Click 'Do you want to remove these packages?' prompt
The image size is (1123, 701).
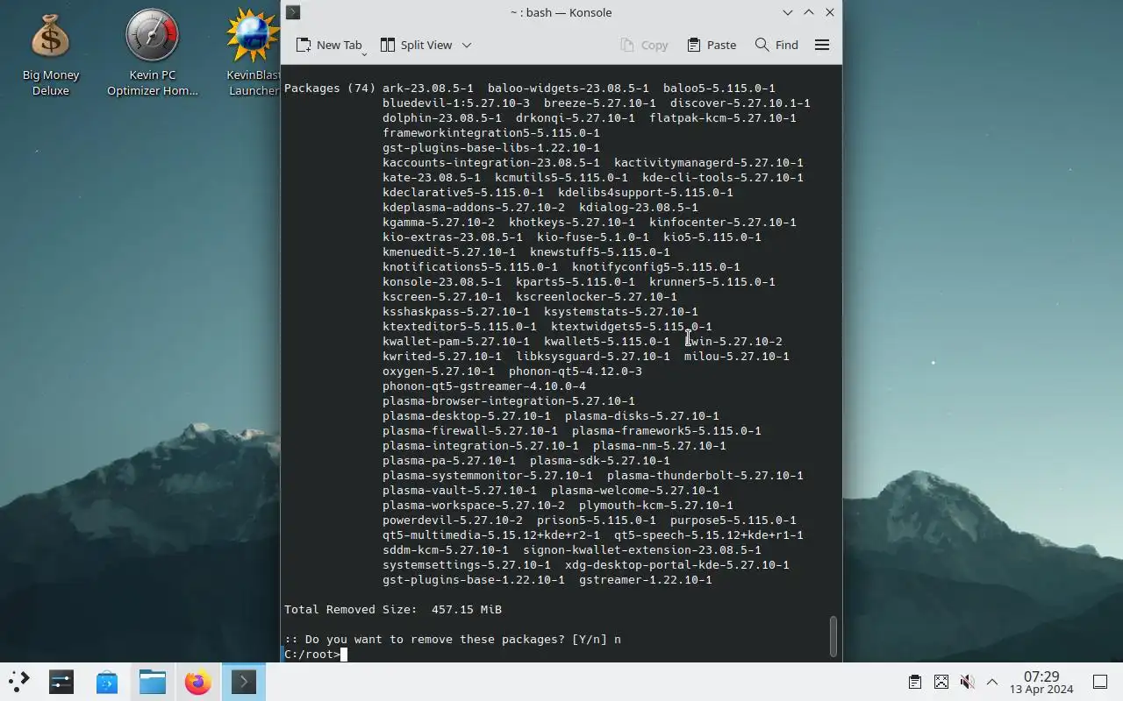(435, 640)
